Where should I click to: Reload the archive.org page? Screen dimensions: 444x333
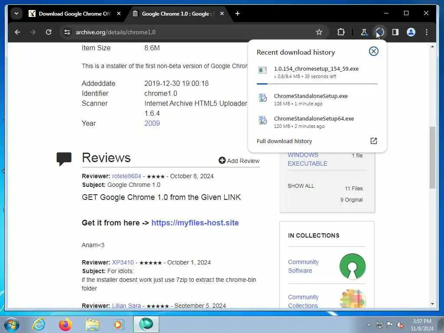tap(49, 32)
